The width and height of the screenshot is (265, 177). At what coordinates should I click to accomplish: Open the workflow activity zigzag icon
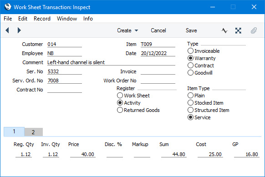[x=224, y=30]
